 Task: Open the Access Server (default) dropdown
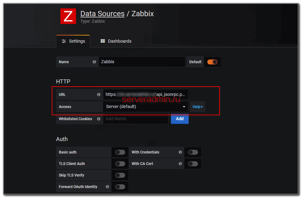(145, 107)
